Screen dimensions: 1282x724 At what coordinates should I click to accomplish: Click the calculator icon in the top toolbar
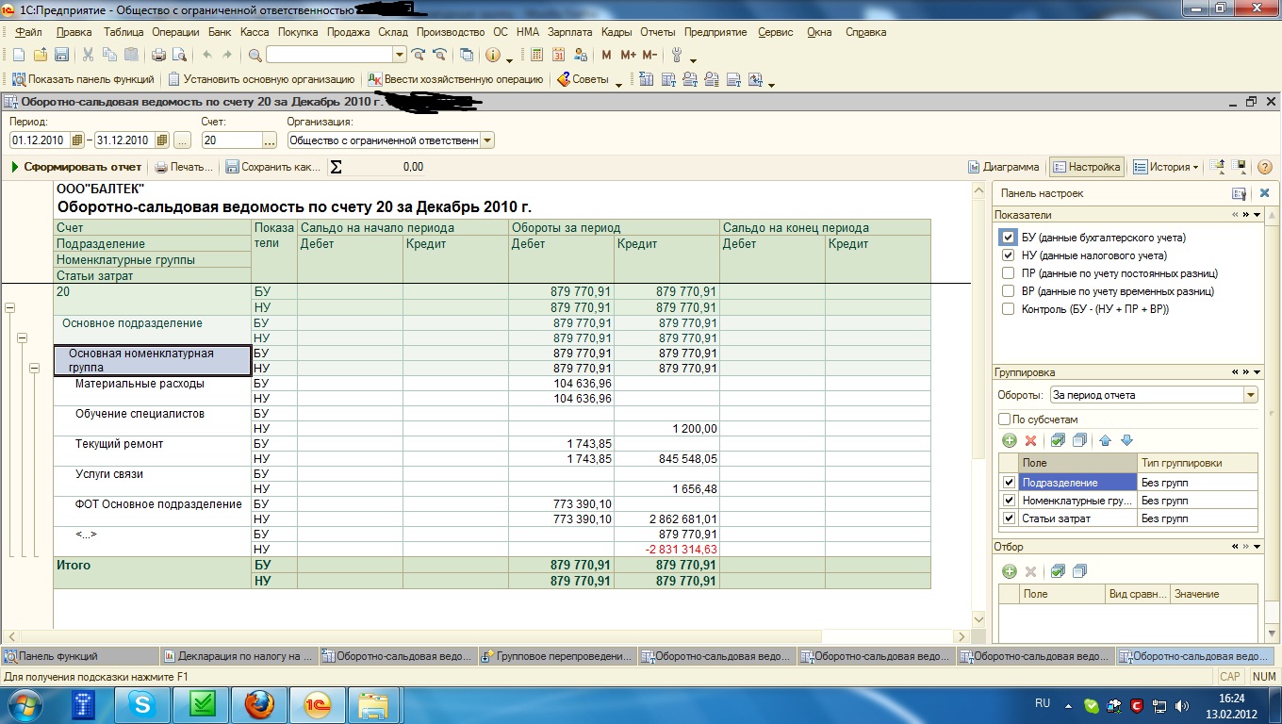pos(536,55)
